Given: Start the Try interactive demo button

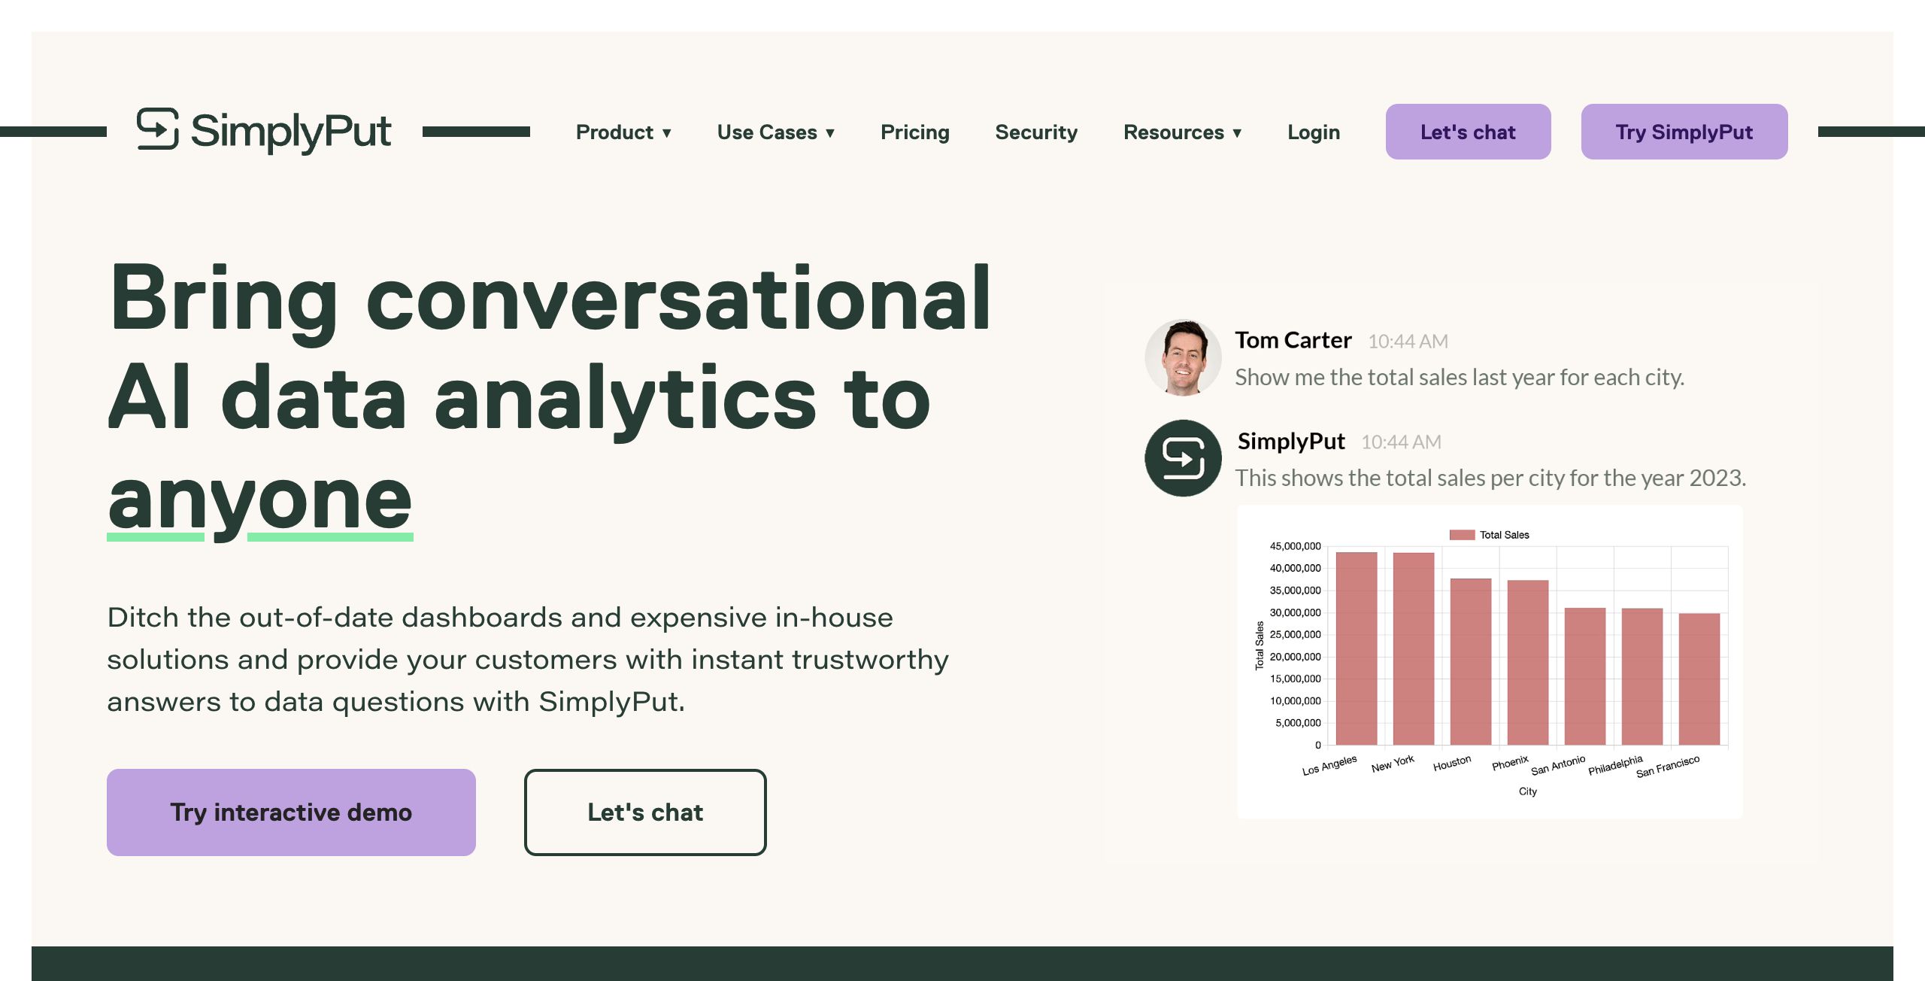Looking at the screenshot, I should pyautogui.click(x=291, y=812).
